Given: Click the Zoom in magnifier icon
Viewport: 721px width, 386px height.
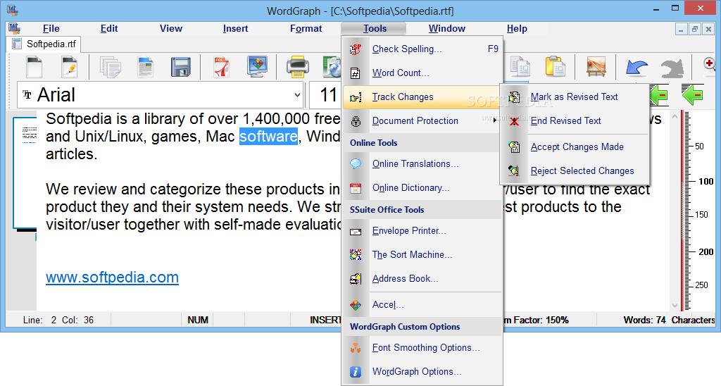Looking at the screenshot, I should coord(710,66).
